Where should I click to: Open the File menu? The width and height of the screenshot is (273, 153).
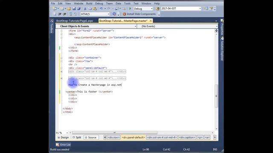coord(53,3)
